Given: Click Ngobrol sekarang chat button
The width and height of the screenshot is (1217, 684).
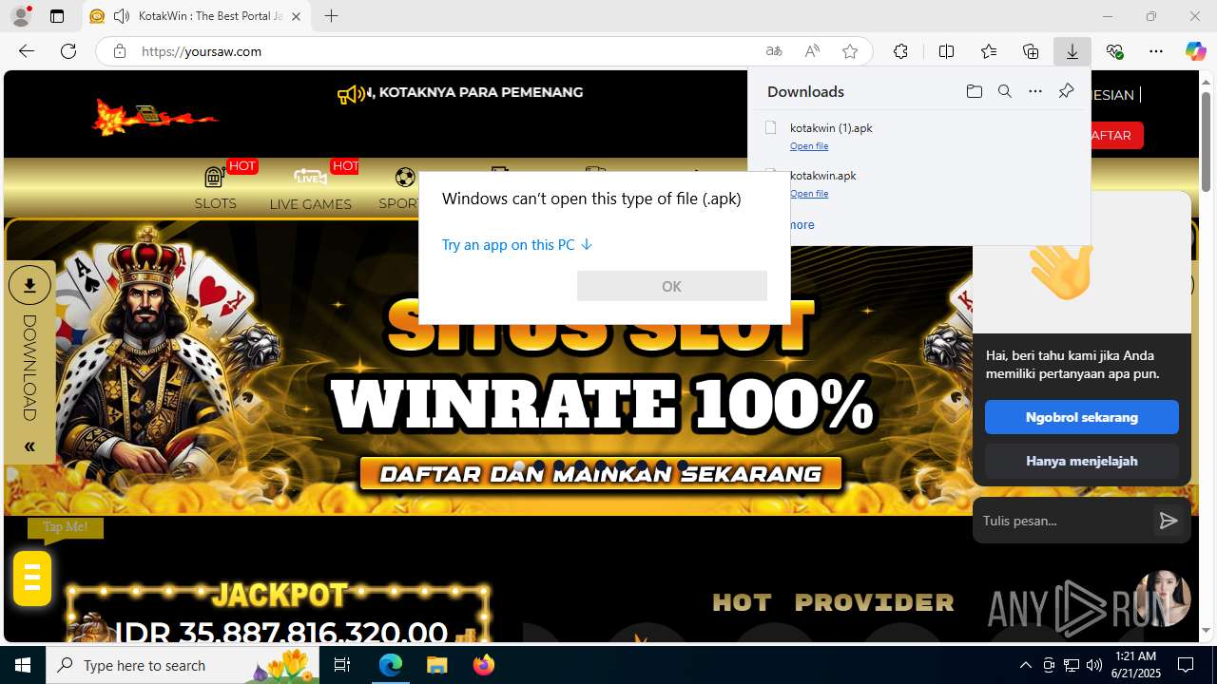Looking at the screenshot, I should coord(1082,417).
